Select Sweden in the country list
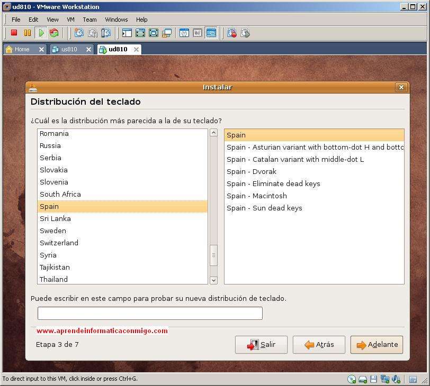The height and width of the screenshot is (386, 430). click(x=122, y=231)
